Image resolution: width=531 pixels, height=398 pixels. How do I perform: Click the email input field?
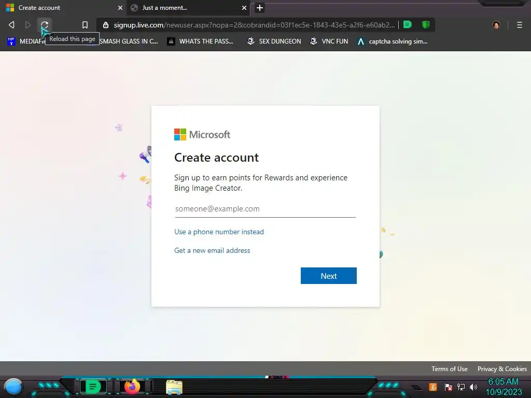265,209
